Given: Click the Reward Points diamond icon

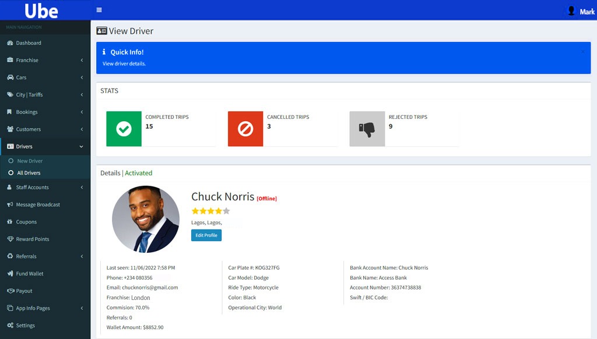Looking at the screenshot, I should click(x=10, y=239).
